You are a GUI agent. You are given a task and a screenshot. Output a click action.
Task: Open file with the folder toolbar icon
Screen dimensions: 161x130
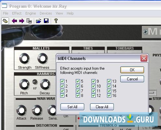(38, 21)
